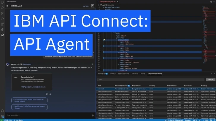Send the chat message with arrow icon
The image size is (216, 121).
(93, 115)
